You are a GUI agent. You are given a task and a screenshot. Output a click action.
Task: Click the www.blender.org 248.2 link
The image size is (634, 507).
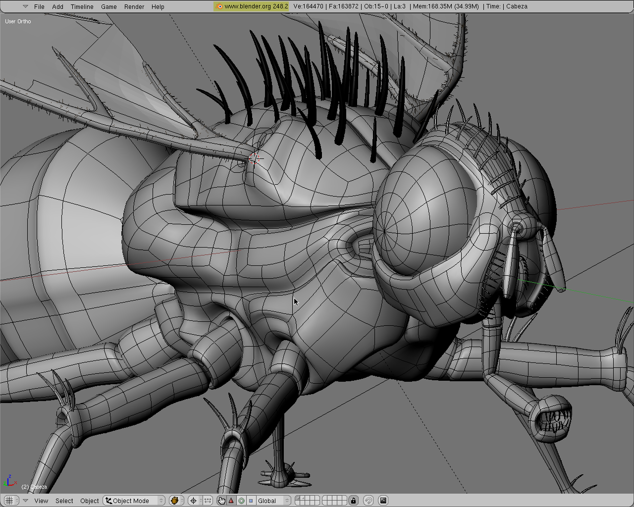[x=252, y=6]
